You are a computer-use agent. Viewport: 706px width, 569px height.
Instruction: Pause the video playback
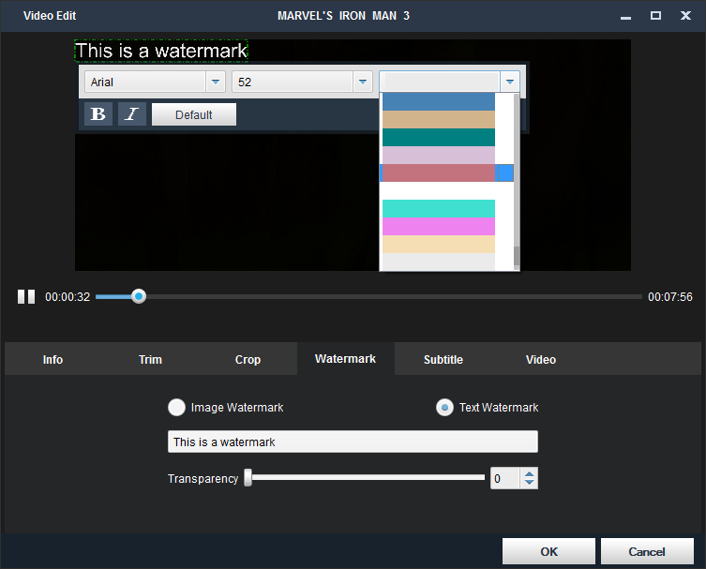click(26, 296)
